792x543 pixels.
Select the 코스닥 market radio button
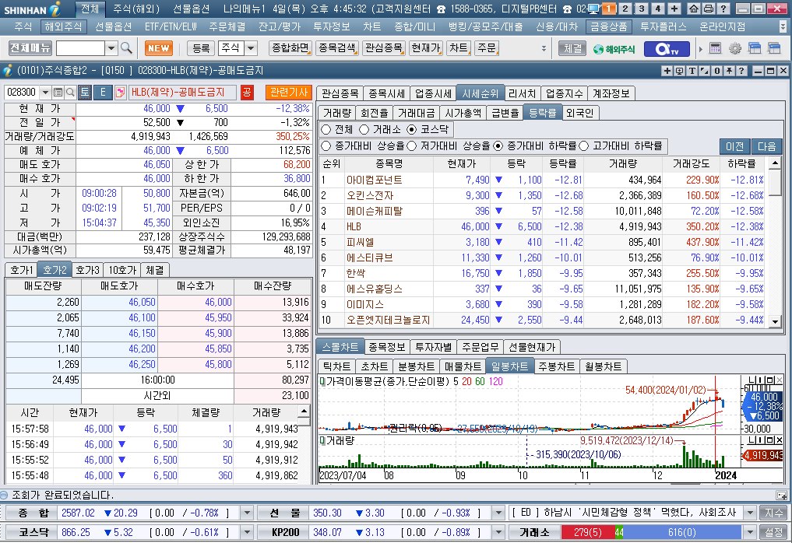click(412, 130)
